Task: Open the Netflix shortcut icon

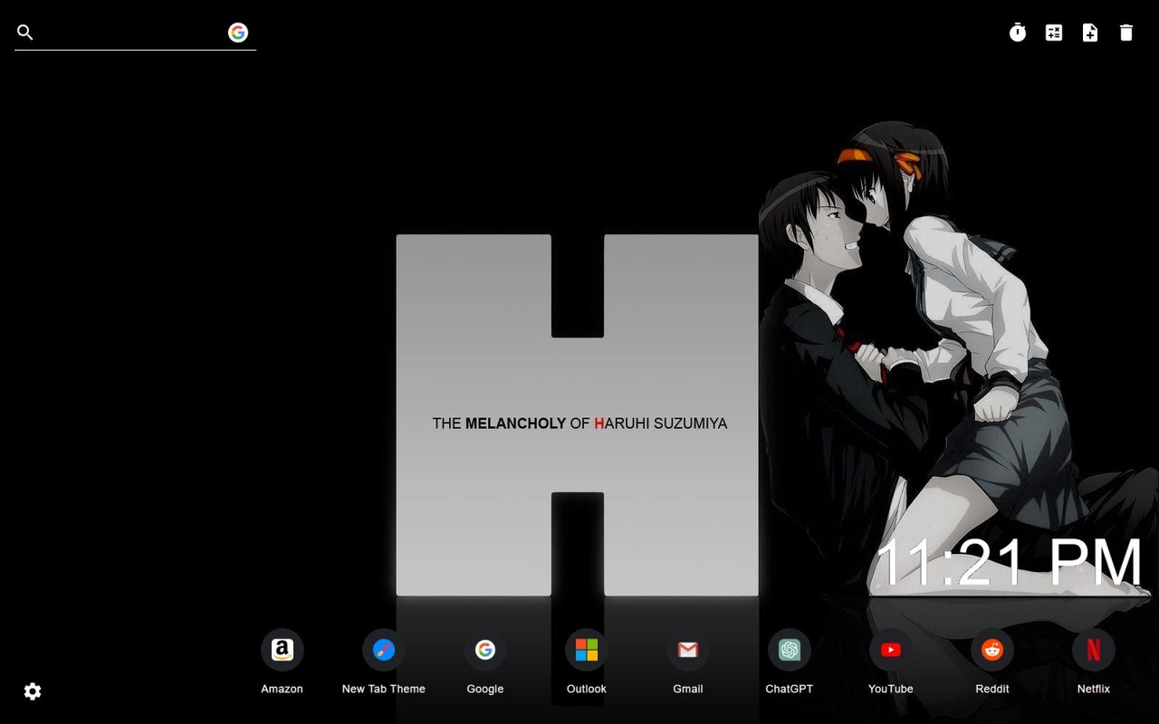Action: tap(1094, 650)
